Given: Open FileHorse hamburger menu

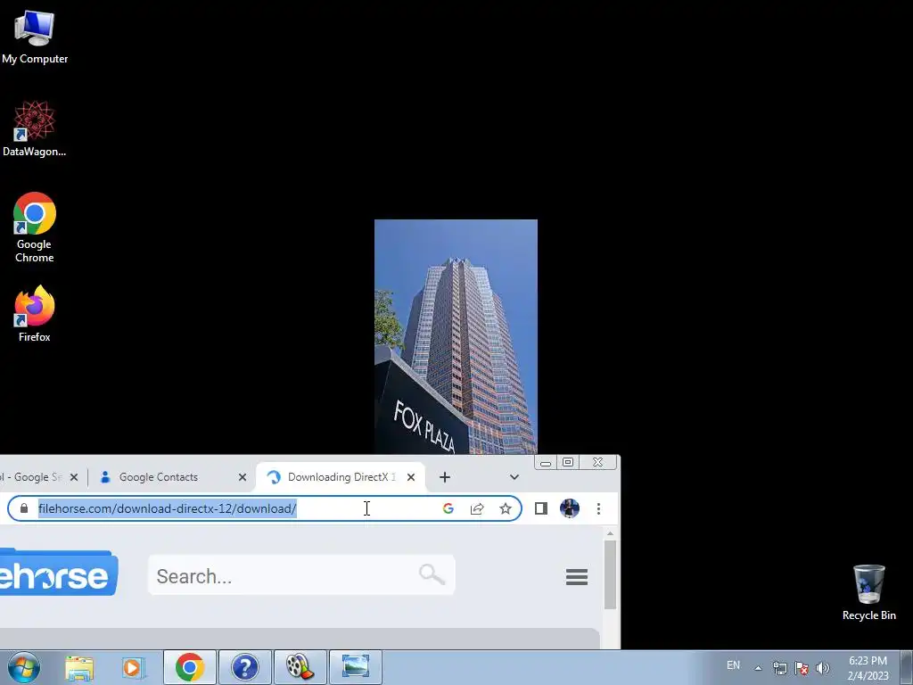Looking at the screenshot, I should tap(577, 577).
